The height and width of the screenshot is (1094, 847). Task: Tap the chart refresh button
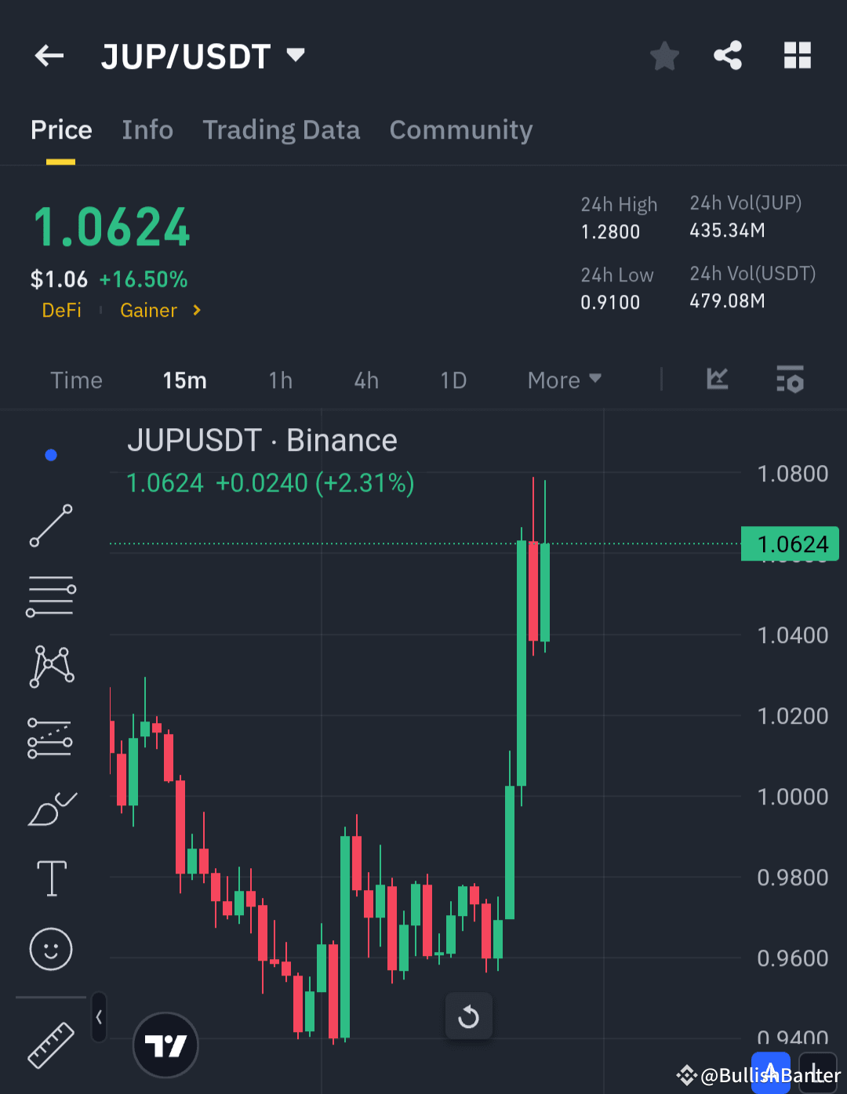[x=468, y=1016]
